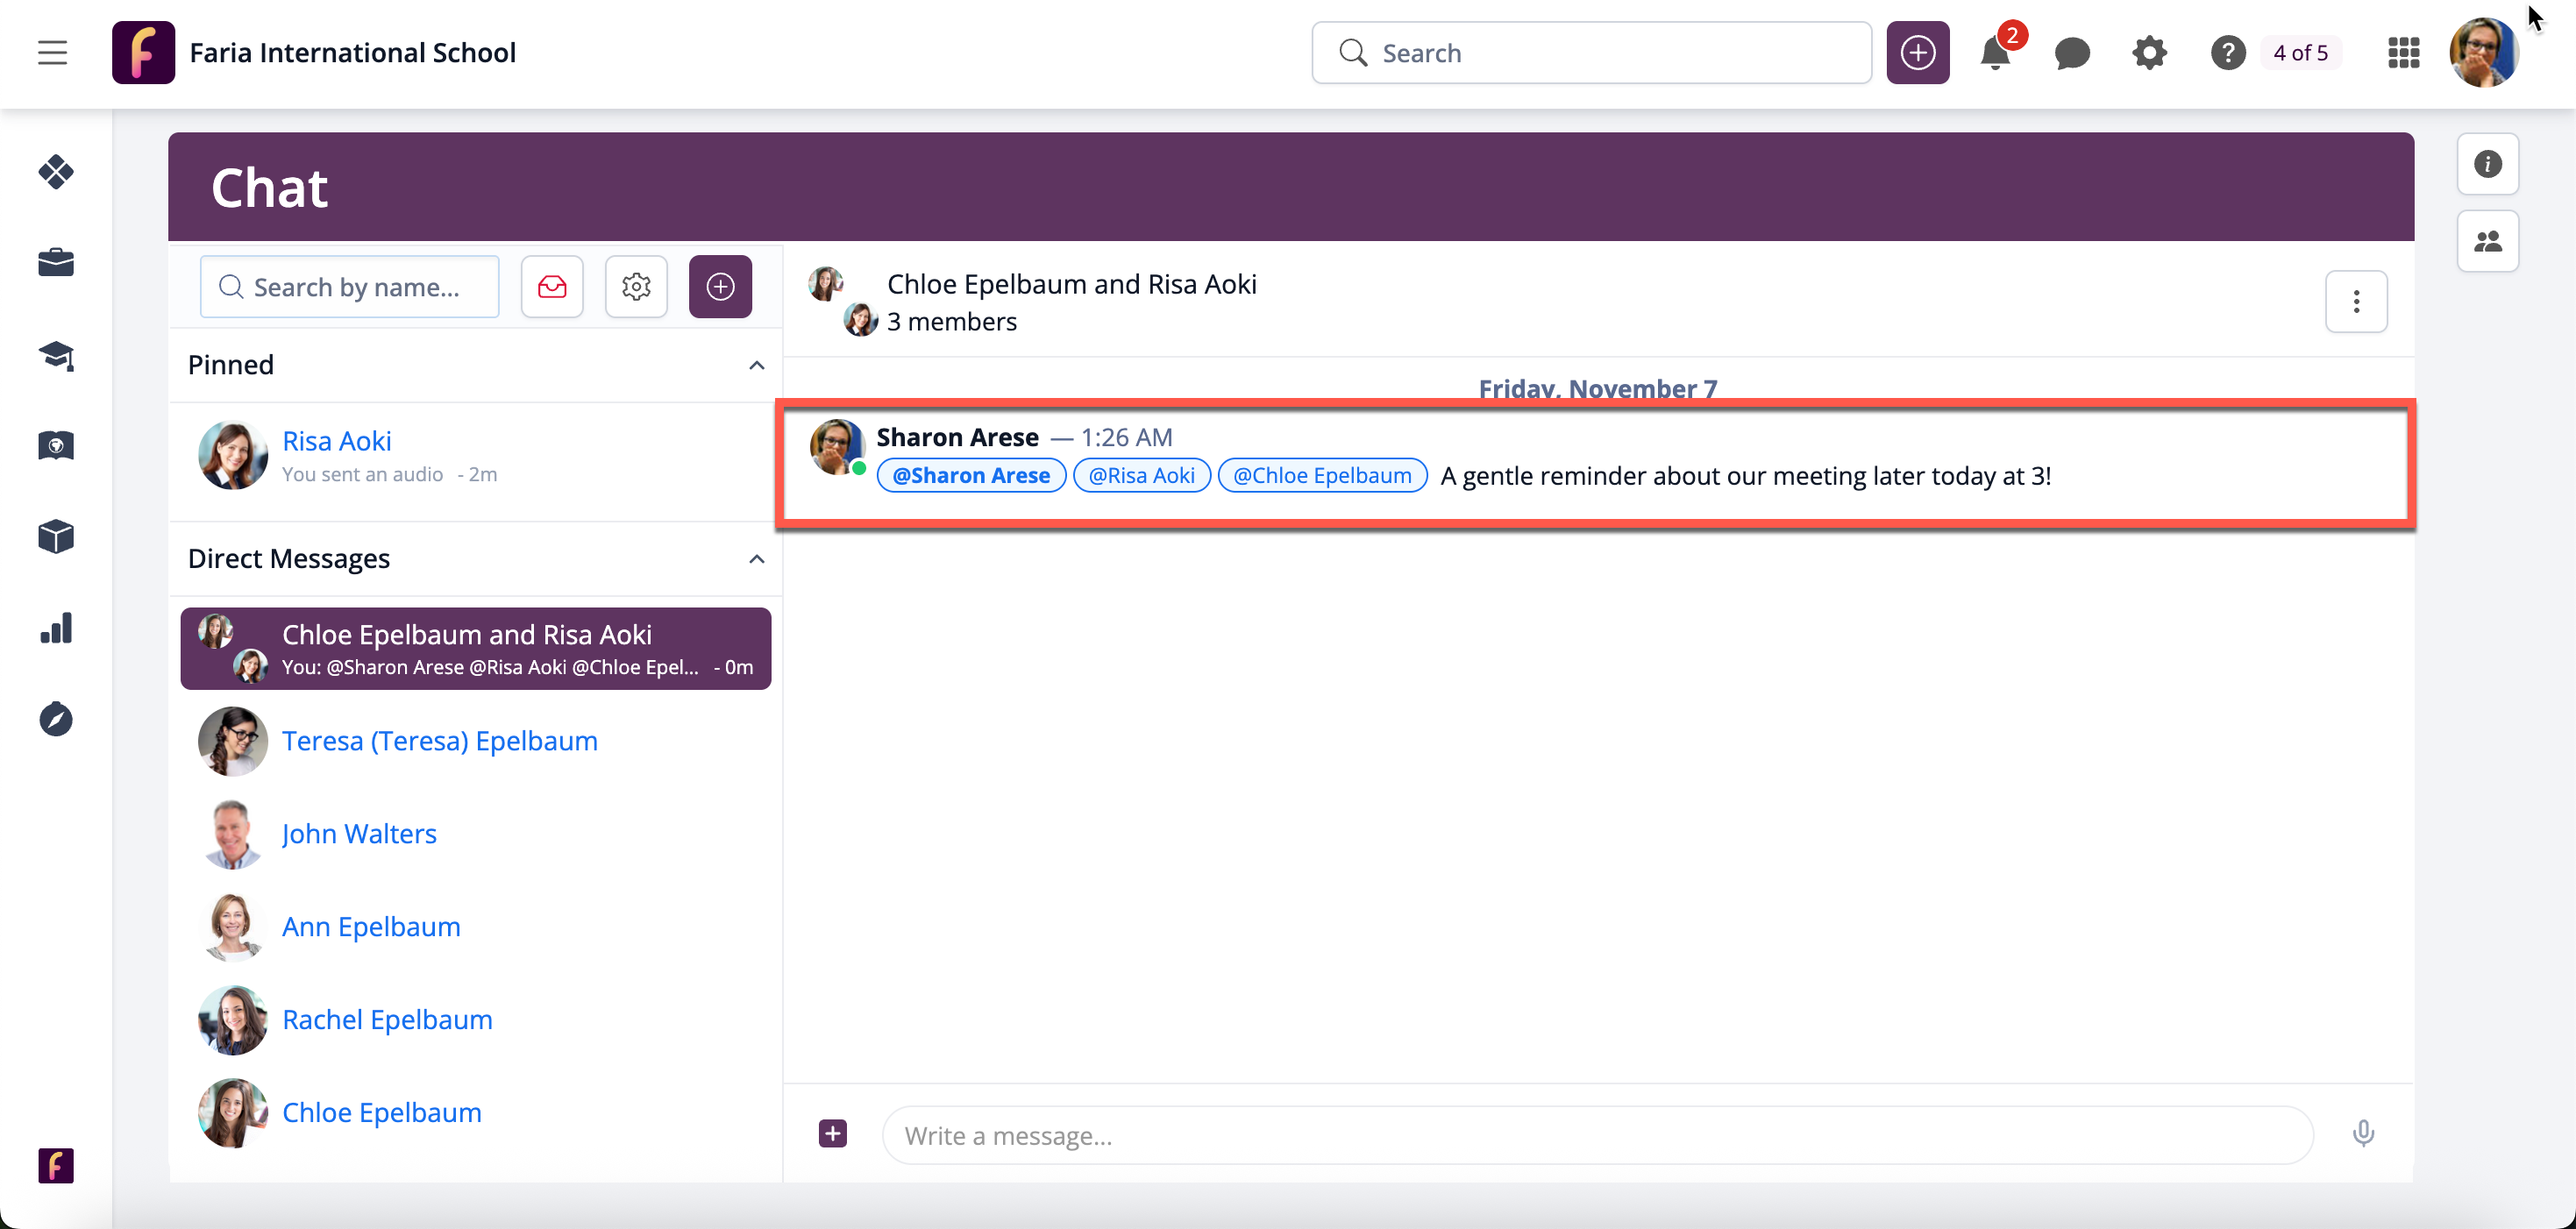This screenshot has height=1229, width=2576.
Task: Open conversation three-dot options menu
Action: click(x=2355, y=301)
